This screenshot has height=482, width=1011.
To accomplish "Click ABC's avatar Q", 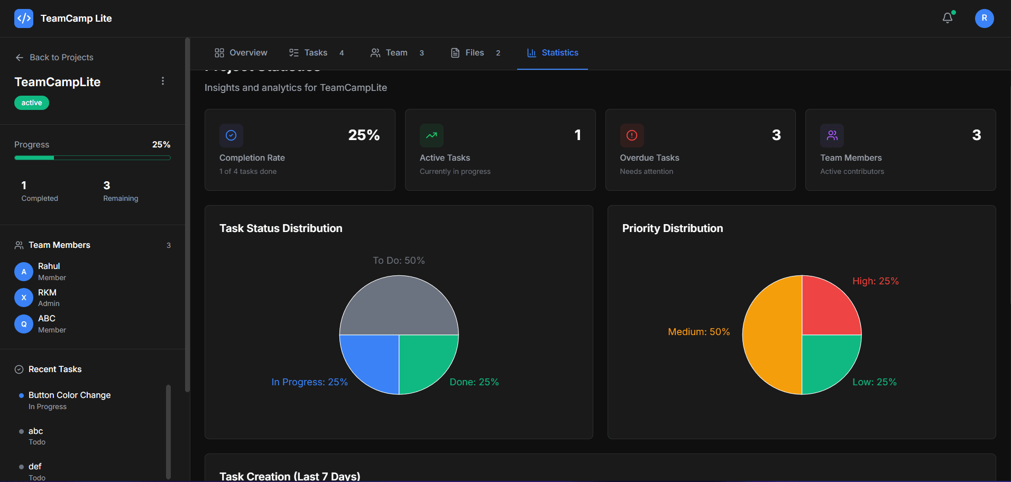I will tap(24, 324).
